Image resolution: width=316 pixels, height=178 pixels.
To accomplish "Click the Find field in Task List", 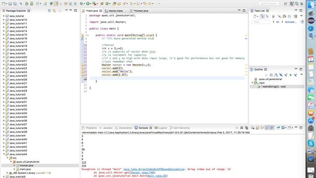I will (x=261, y=22).
